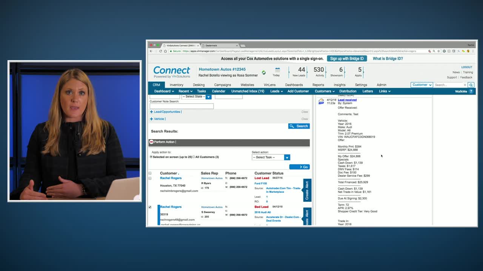Image resolution: width=483 pixels, height=271 pixels.
Task: Open the 'What is Bridge ID?' link
Action: tap(388, 59)
